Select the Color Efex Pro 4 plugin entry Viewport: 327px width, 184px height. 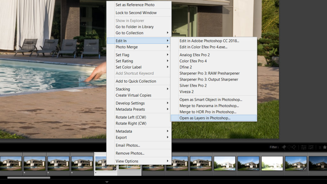214,61
